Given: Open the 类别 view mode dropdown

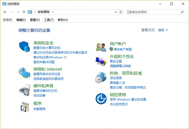Looking at the screenshot, I should [x=163, y=30].
